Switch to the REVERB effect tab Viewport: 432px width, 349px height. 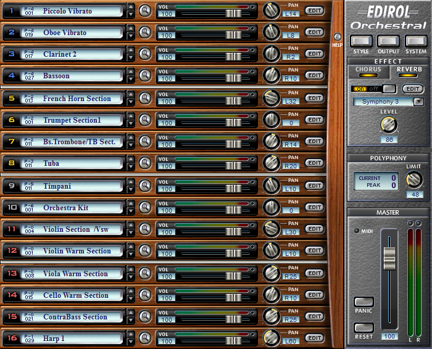409,72
